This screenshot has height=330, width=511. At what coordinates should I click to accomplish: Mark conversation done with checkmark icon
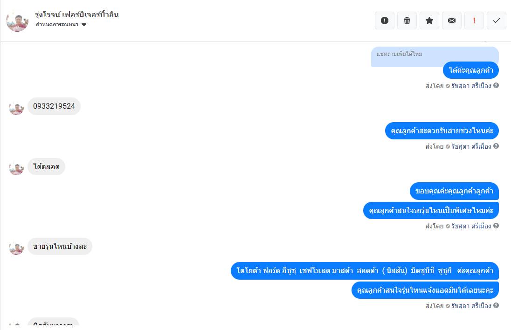pos(497,21)
